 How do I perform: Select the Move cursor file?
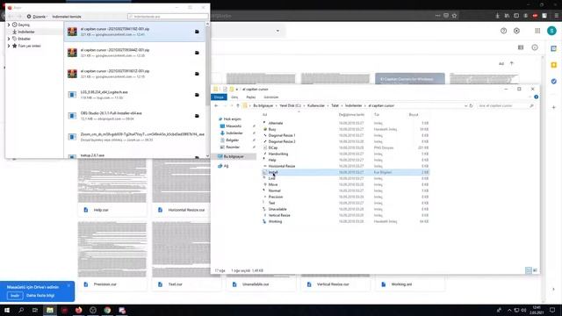[x=273, y=184]
